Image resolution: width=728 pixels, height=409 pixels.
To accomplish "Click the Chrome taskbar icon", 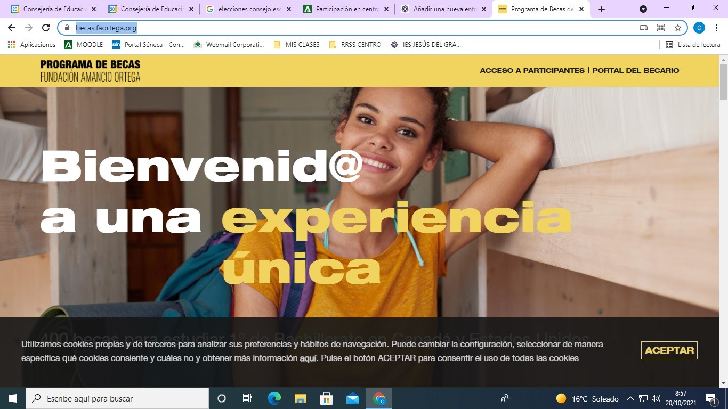I will 379,398.
